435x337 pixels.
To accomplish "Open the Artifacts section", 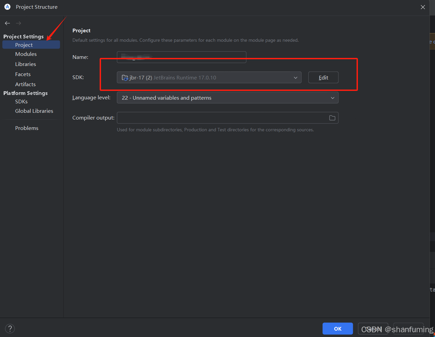I will [25, 84].
